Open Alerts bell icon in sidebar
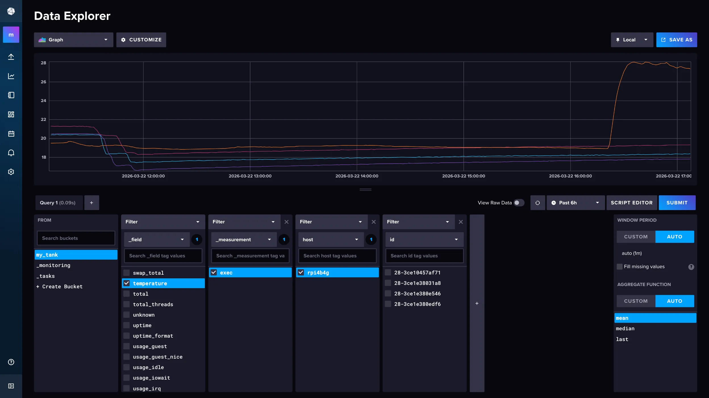 click(11, 153)
